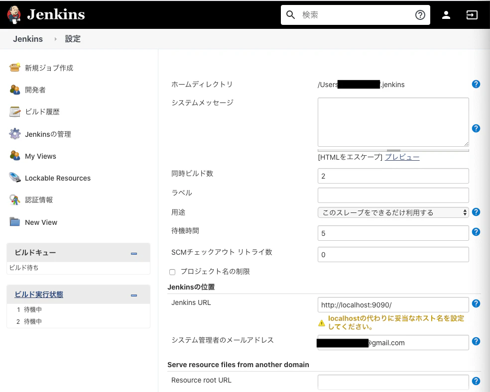
Task: Click the ビルド待ち text
Action: (24, 268)
